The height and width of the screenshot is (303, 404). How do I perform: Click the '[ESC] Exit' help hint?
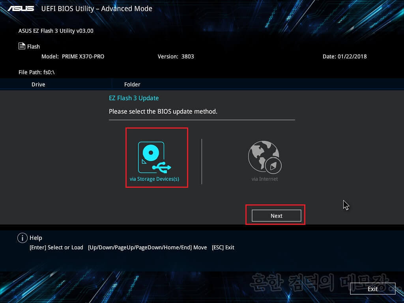[223, 247]
